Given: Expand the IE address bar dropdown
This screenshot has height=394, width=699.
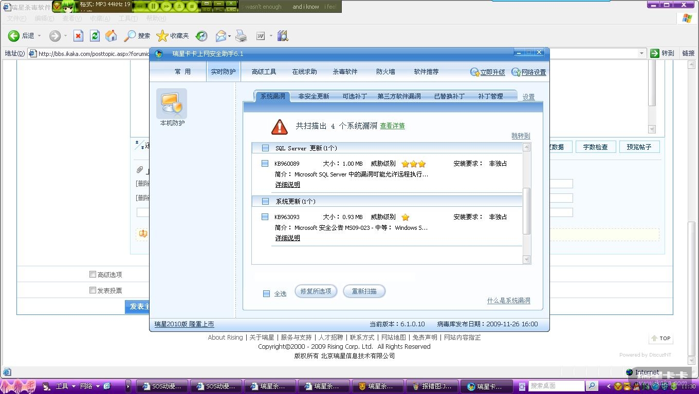Looking at the screenshot, I should (x=641, y=53).
